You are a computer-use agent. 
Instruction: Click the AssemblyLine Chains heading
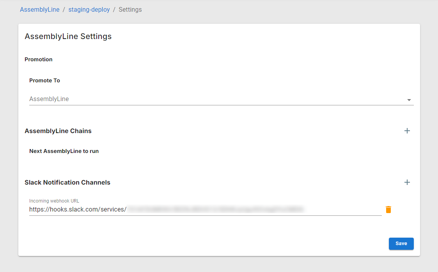coord(58,131)
